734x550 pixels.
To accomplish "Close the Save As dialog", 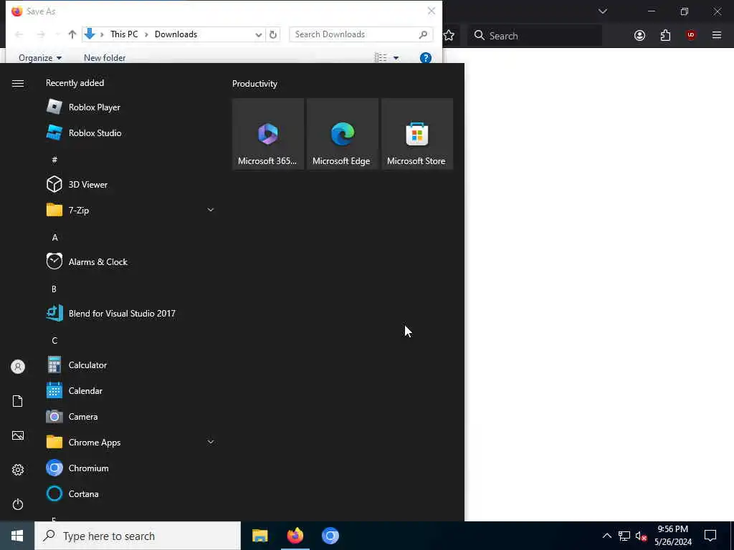I will click(432, 11).
